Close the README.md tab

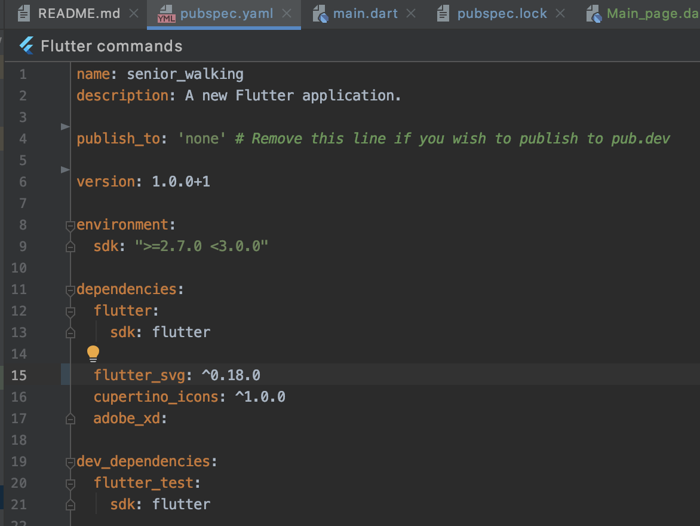[x=133, y=14]
